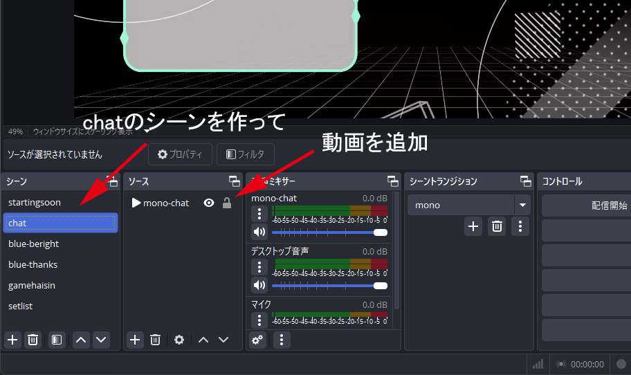Hide the mono-chat source with eye icon

click(208, 203)
